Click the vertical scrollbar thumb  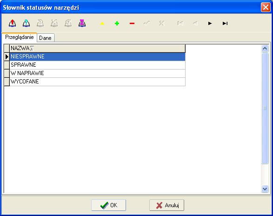pos(265,108)
